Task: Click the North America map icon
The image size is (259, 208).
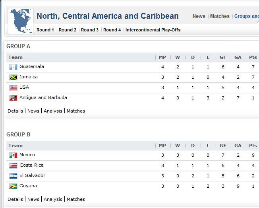Action: coord(21,21)
